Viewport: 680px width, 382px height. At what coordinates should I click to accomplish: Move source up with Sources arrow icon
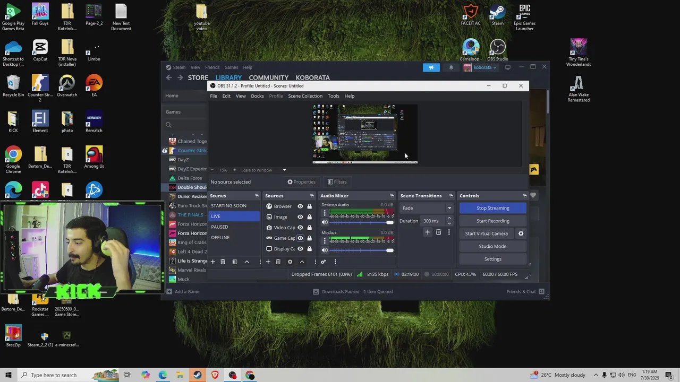click(x=302, y=262)
